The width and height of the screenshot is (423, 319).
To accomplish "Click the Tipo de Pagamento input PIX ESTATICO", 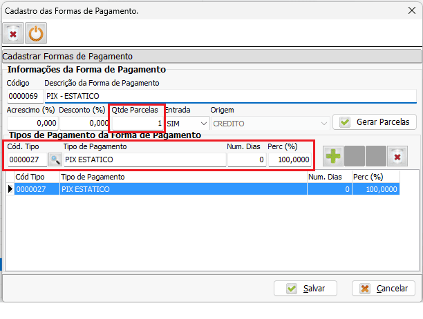I will point(145,159).
